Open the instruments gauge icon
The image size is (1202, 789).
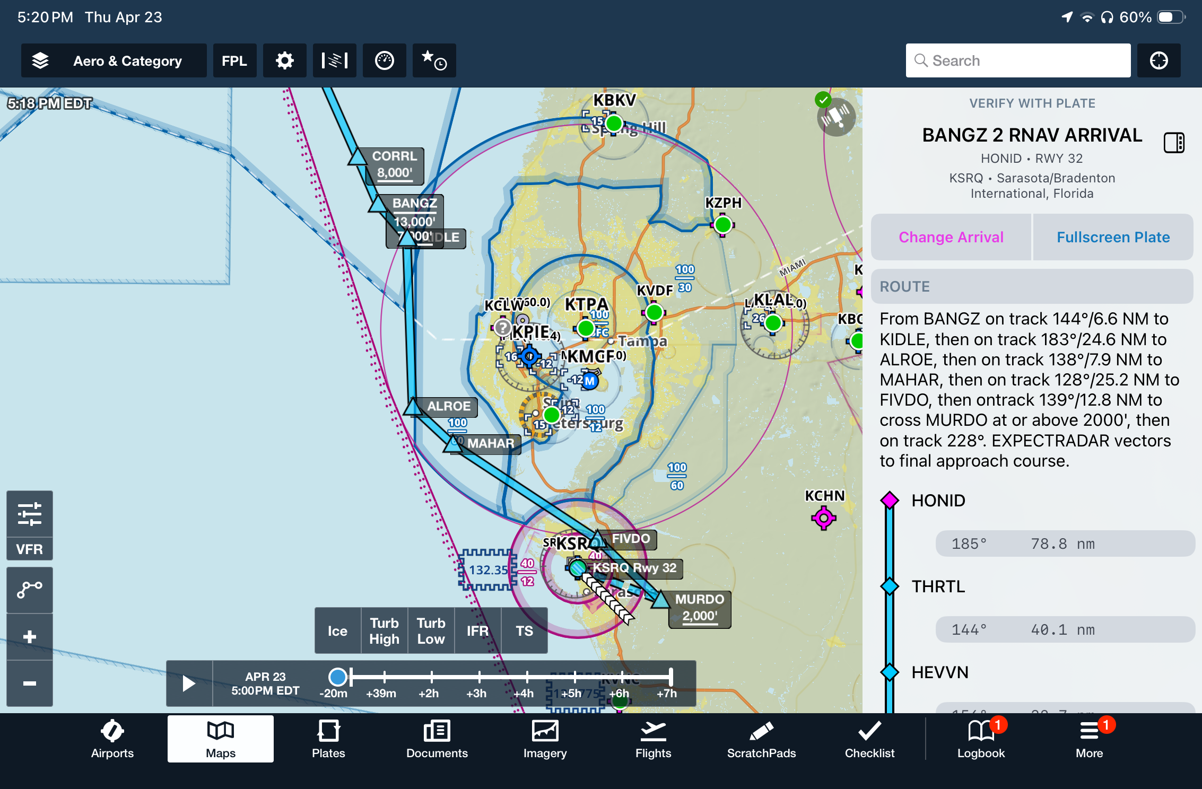point(384,60)
